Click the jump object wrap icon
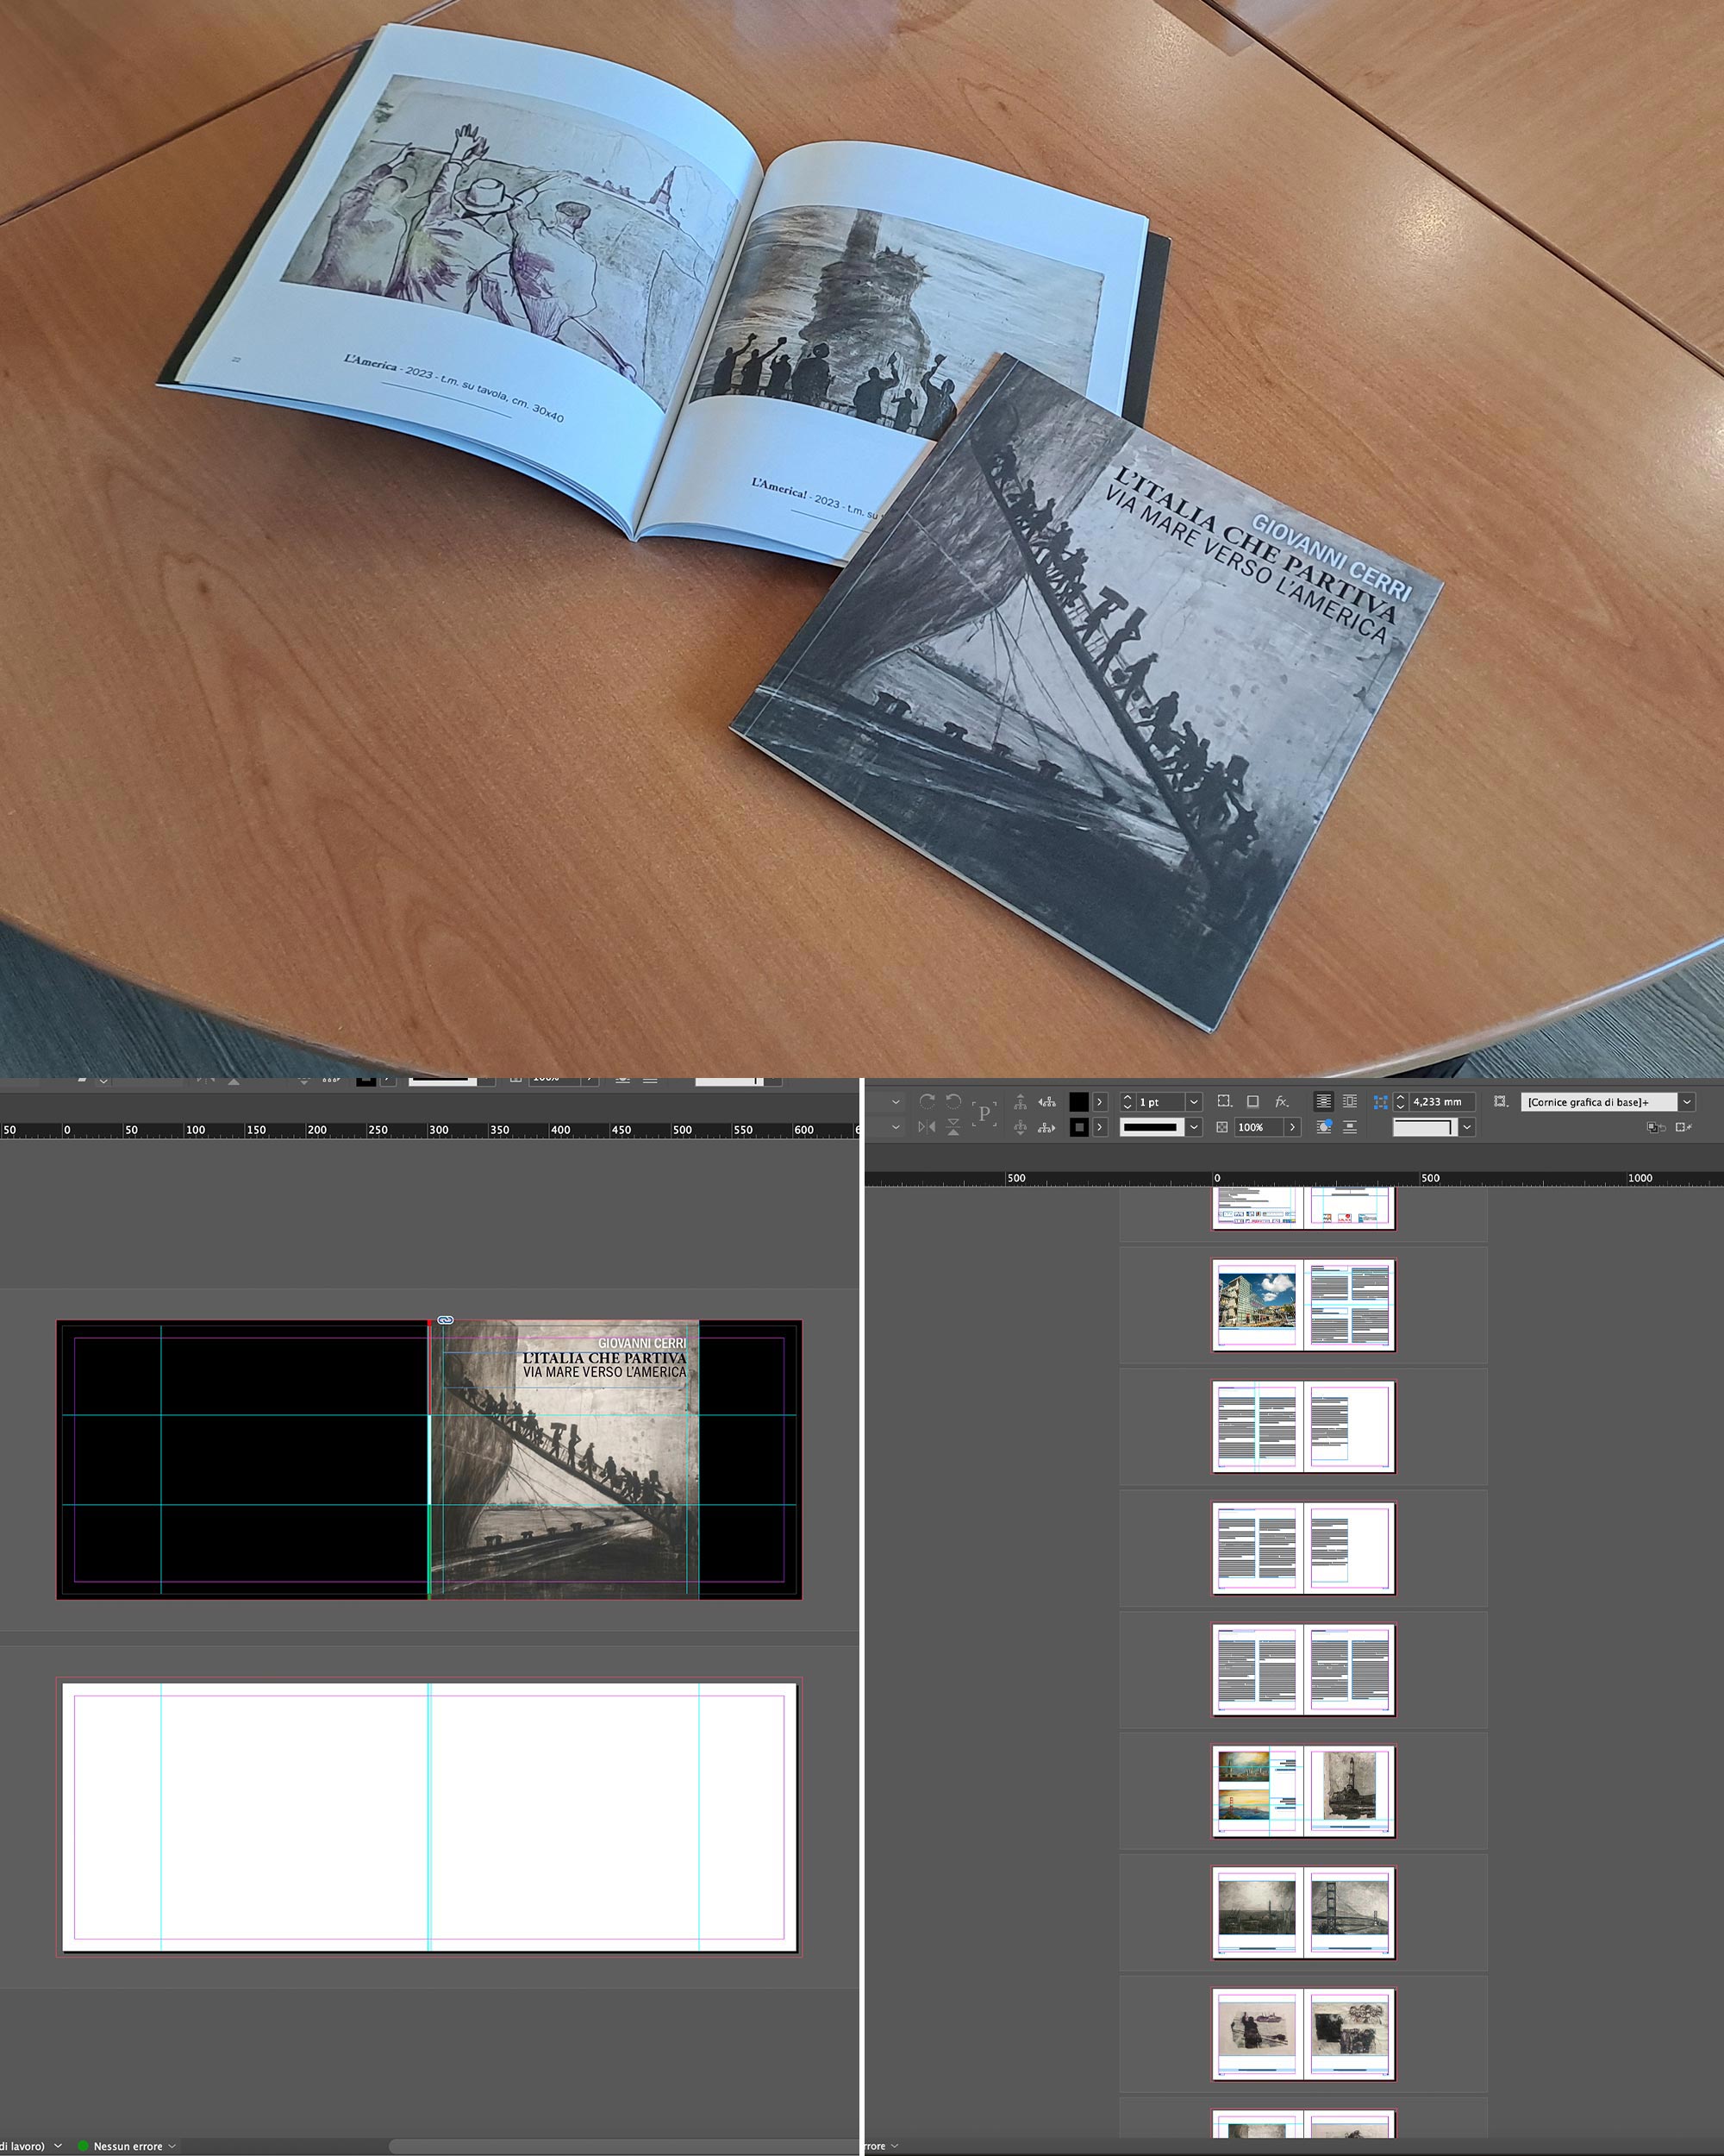 click(1349, 1127)
